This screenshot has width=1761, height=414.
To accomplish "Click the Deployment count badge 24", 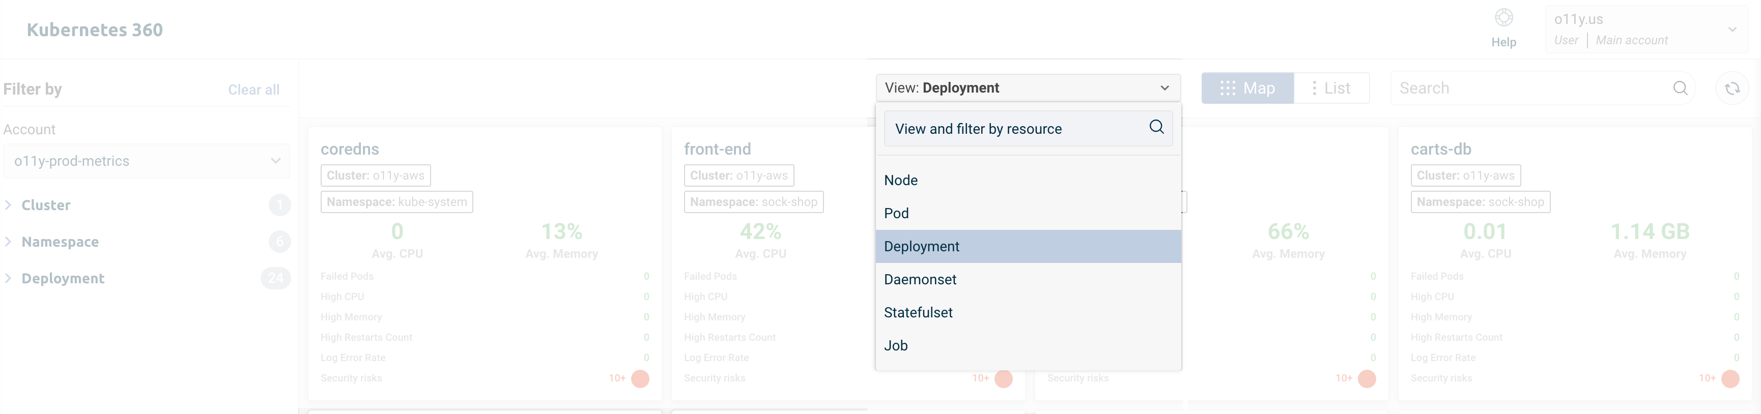I will click(275, 278).
